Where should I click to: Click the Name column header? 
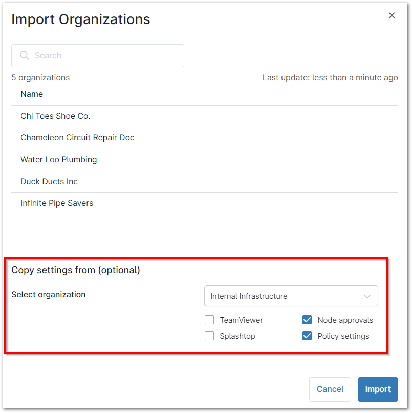tap(31, 94)
